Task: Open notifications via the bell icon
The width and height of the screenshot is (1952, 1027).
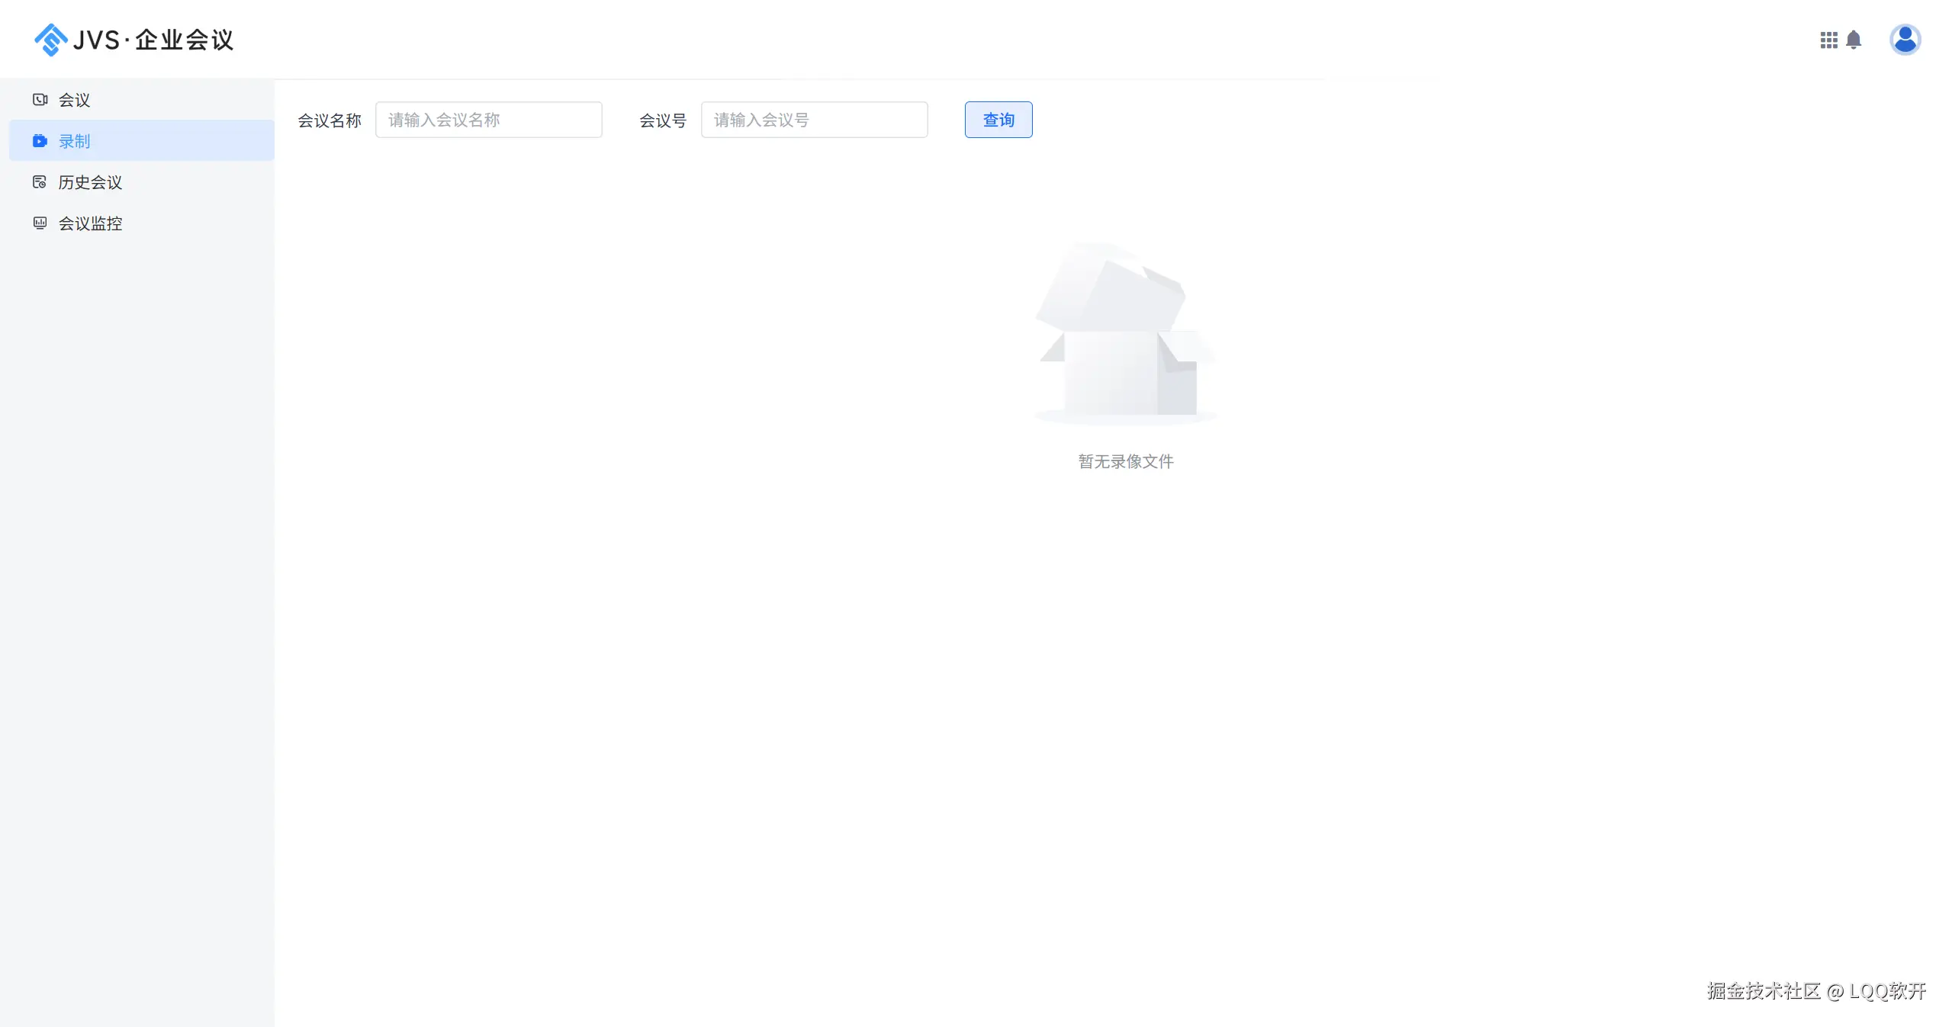Action: tap(1854, 40)
